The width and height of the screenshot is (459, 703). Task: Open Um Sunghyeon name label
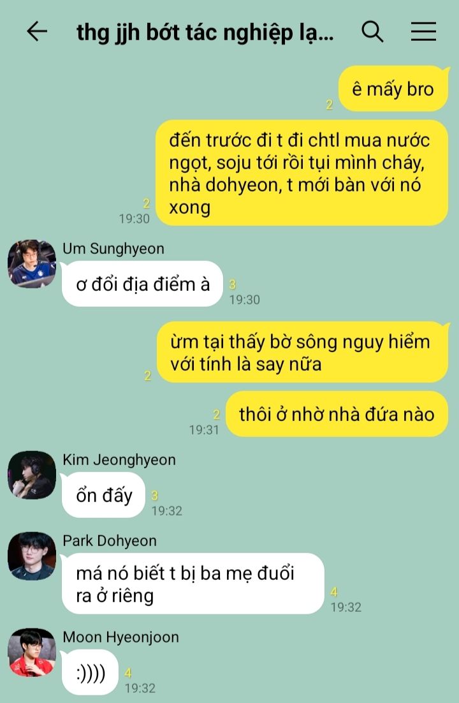point(113,248)
